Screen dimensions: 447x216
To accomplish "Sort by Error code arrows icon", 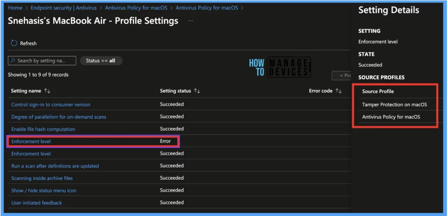I will pos(338,91).
